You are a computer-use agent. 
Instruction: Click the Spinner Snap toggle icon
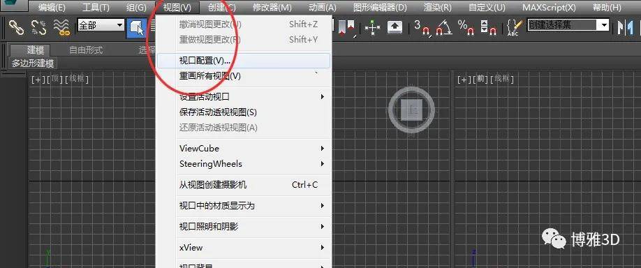488,27
